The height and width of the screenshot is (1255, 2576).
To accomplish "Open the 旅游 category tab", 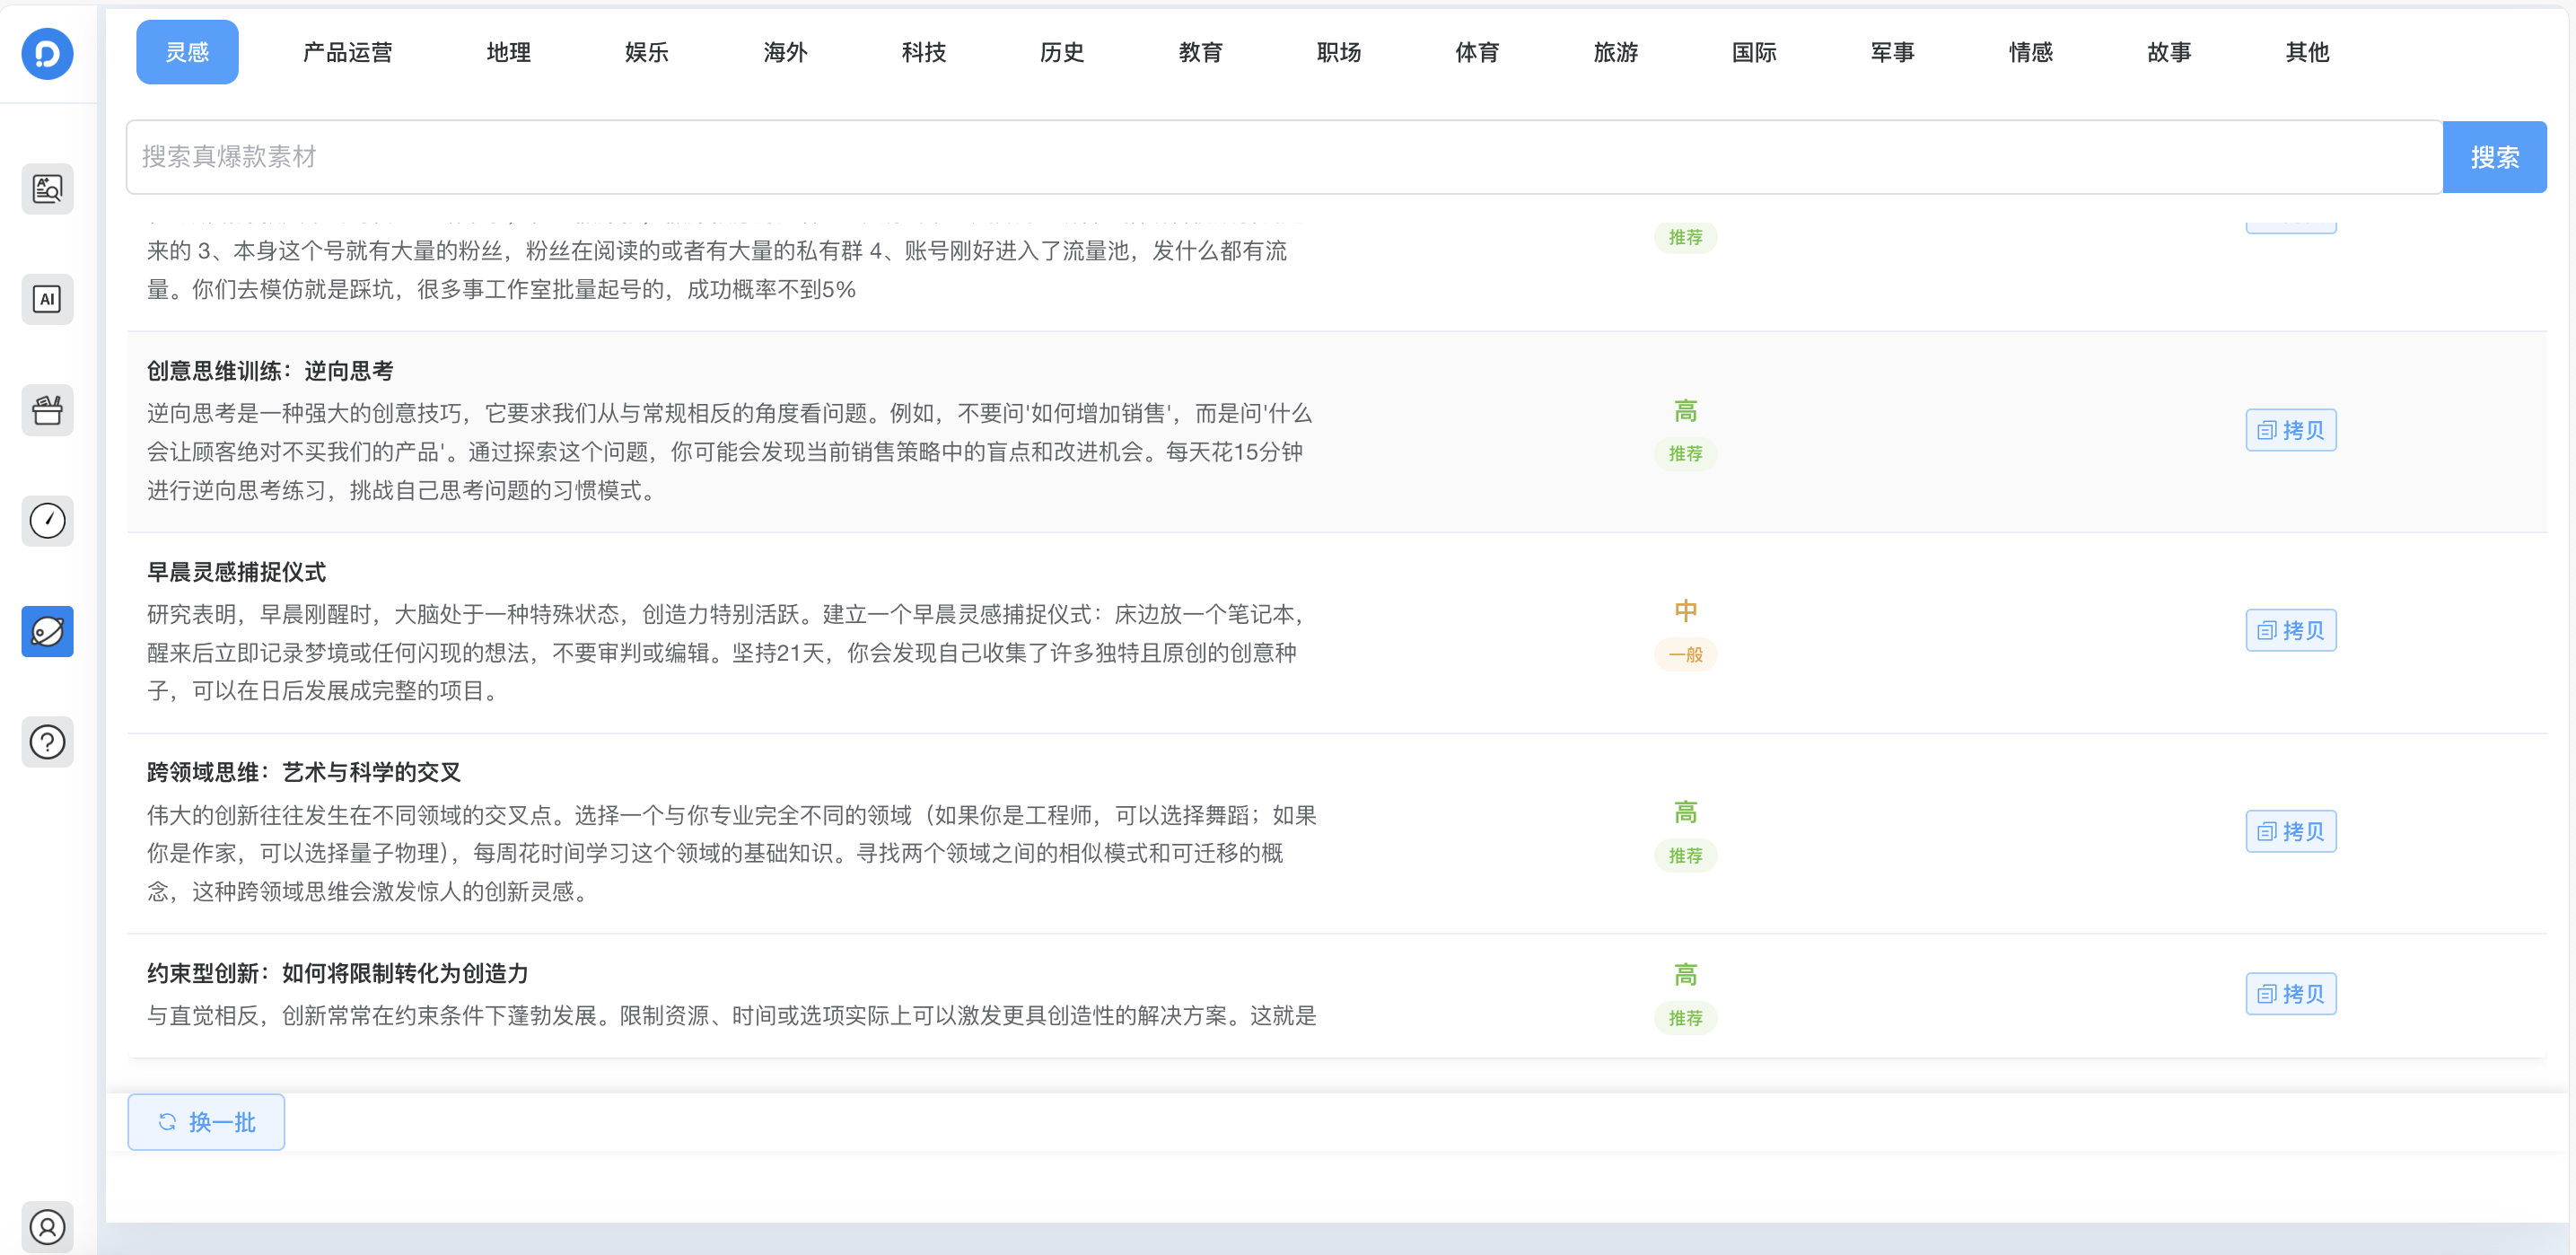I will point(1614,52).
